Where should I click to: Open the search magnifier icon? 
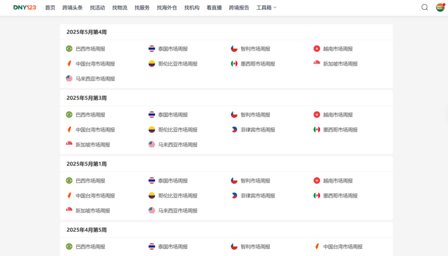[x=424, y=7]
